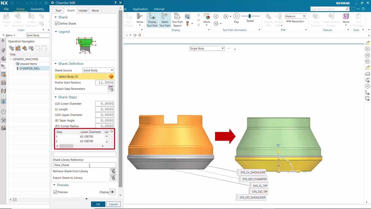The image size is (371, 209).
Task: Click the reverse play icon on right toolbar
Action: (368, 86)
